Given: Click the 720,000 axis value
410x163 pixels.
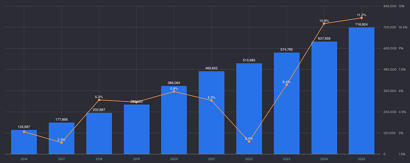Looking at the screenshot, I should click(389, 27).
